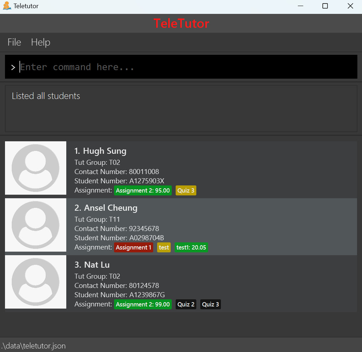Click Nat Lu's profile avatar

[x=36, y=282]
